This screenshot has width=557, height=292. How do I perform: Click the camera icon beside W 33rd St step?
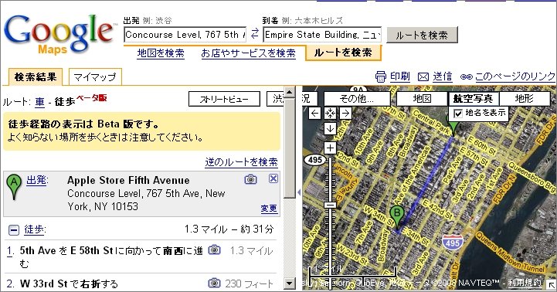click(214, 283)
